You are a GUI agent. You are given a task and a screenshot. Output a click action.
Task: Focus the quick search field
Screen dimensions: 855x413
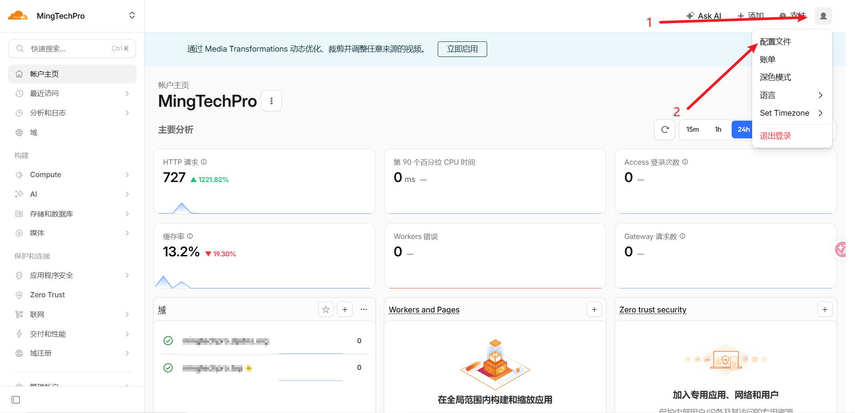(x=72, y=49)
